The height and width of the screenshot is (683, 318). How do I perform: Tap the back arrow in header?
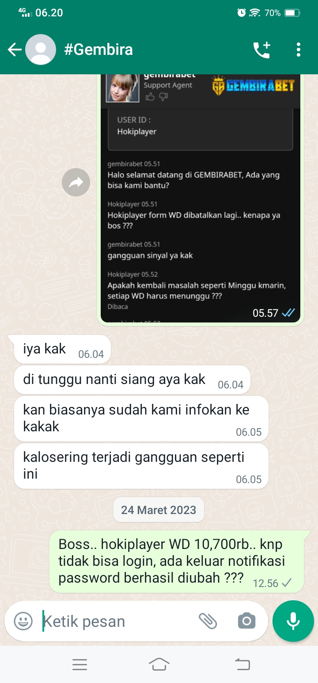point(15,50)
